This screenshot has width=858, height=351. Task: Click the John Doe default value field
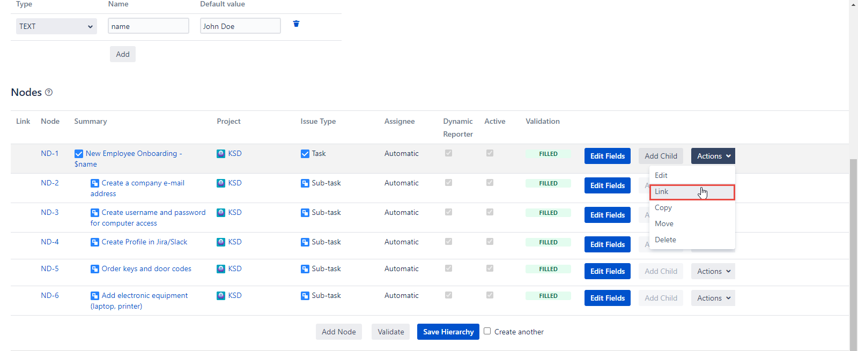tap(240, 26)
